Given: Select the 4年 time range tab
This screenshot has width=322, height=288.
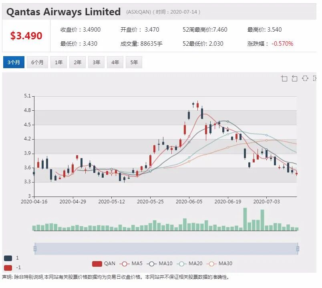Looking at the screenshot, I should tap(115, 62).
